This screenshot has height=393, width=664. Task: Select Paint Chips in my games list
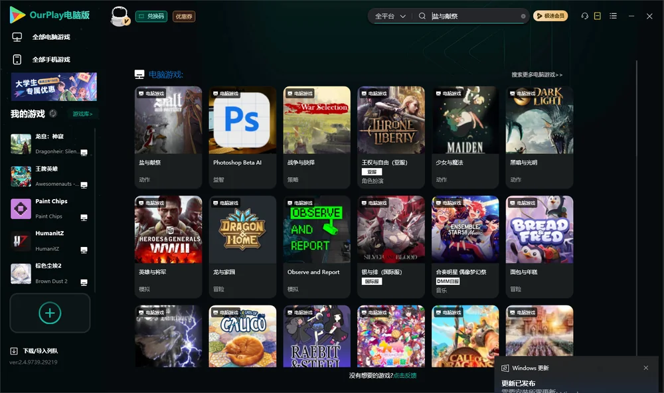(x=49, y=208)
